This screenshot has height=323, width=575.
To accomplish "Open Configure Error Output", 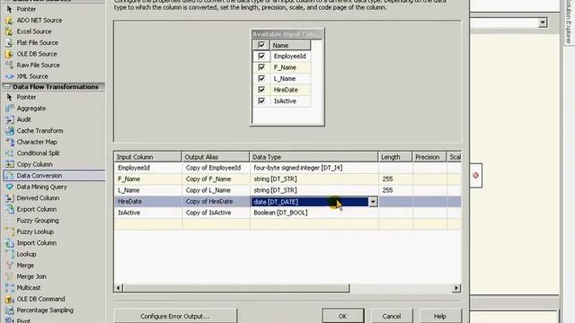I will pyautogui.click(x=175, y=316).
